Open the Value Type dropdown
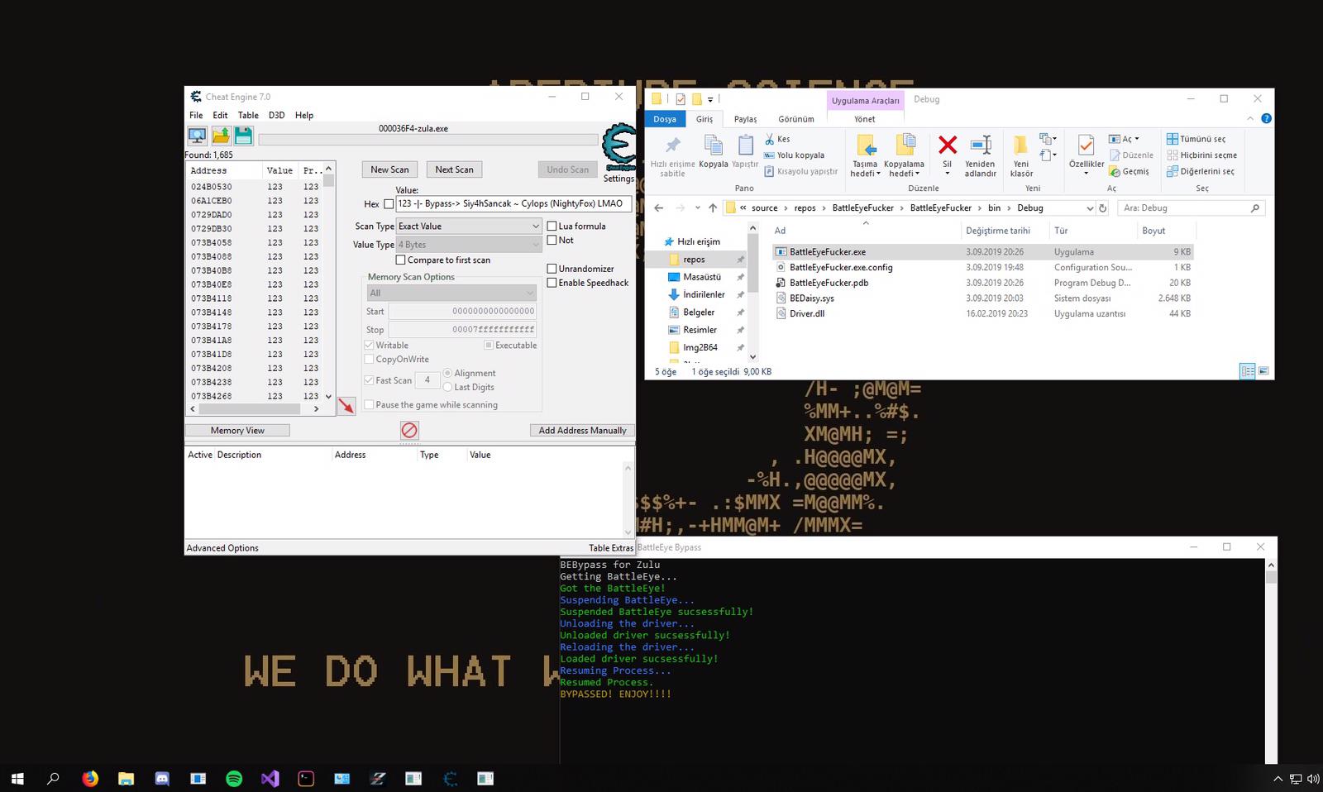Screen dimensions: 1323x792 (469, 245)
